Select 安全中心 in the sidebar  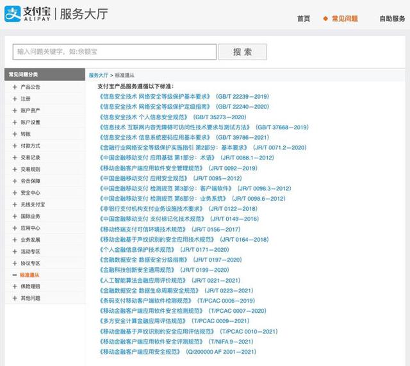click(x=30, y=193)
